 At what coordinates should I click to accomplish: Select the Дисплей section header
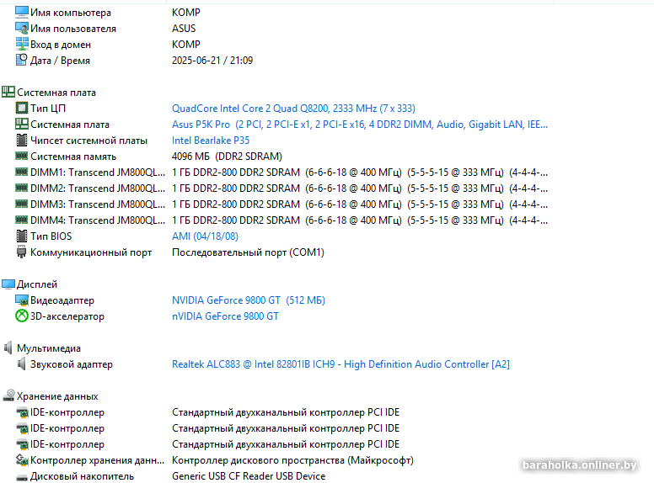point(37,284)
